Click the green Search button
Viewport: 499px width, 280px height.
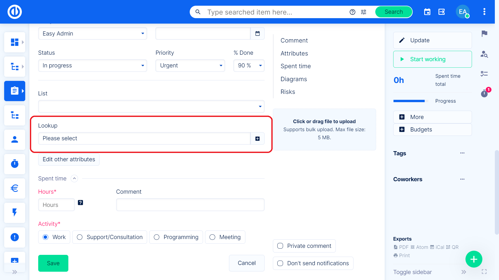point(393,12)
